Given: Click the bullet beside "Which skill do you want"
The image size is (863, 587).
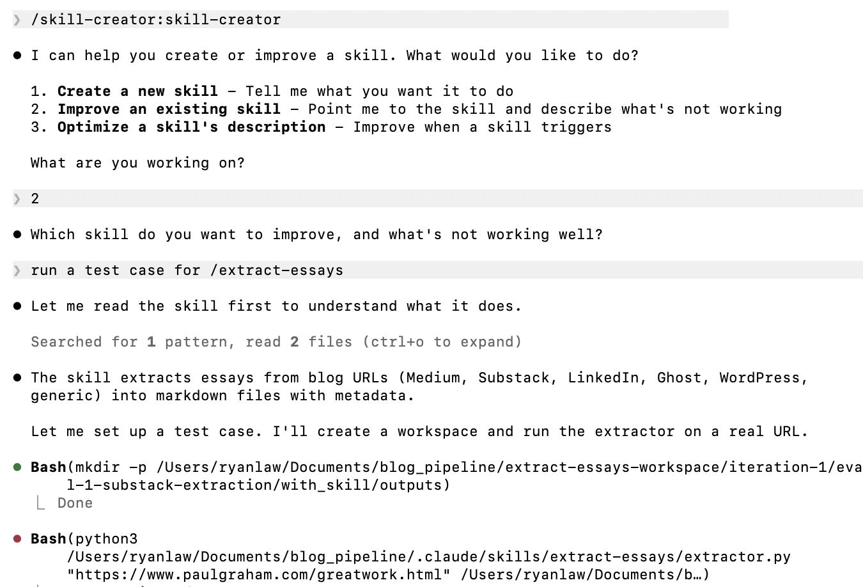Looking at the screenshot, I should [x=17, y=235].
